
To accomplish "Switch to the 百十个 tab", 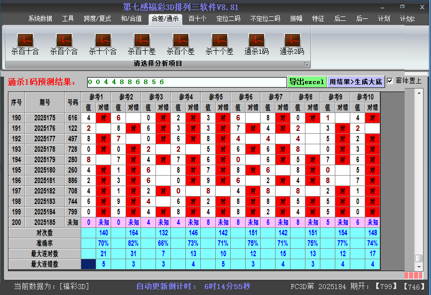I will click(x=197, y=19).
